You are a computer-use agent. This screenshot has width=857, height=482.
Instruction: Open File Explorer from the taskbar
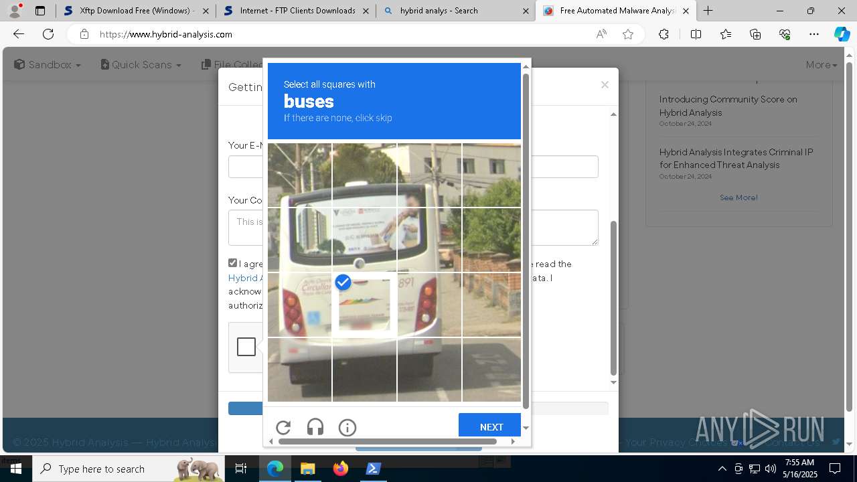(307, 469)
